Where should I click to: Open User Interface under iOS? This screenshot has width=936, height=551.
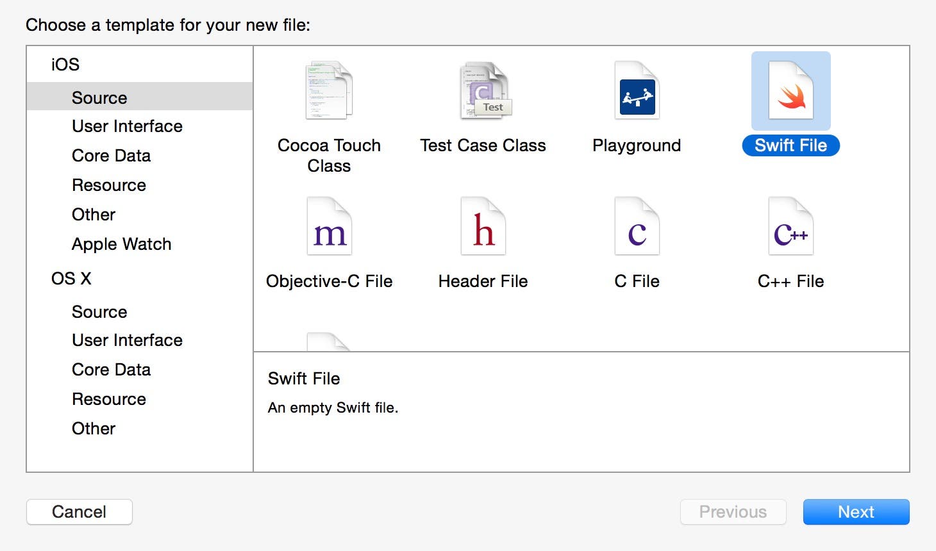click(x=127, y=126)
